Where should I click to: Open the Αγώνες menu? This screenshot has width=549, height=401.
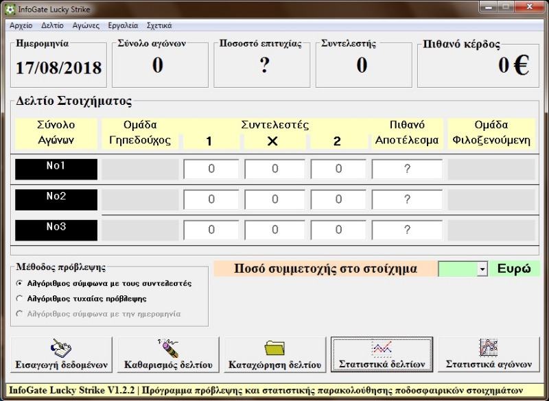click(86, 25)
